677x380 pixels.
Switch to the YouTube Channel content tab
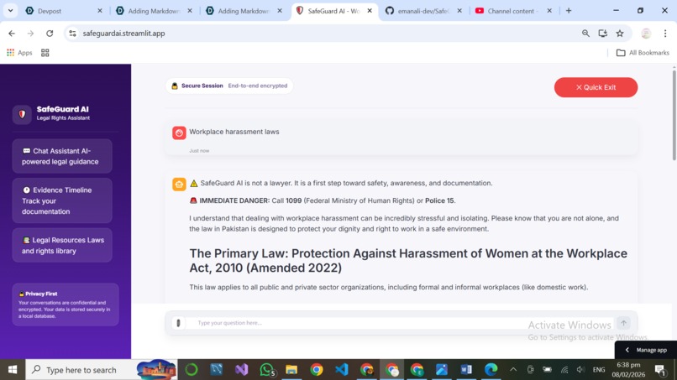point(514,11)
